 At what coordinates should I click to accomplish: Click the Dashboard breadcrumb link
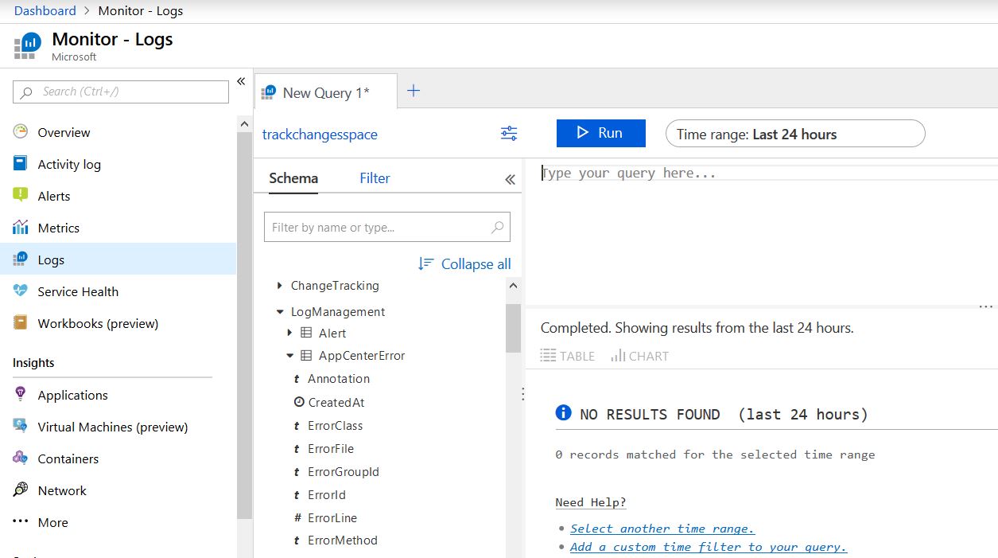[45, 10]
